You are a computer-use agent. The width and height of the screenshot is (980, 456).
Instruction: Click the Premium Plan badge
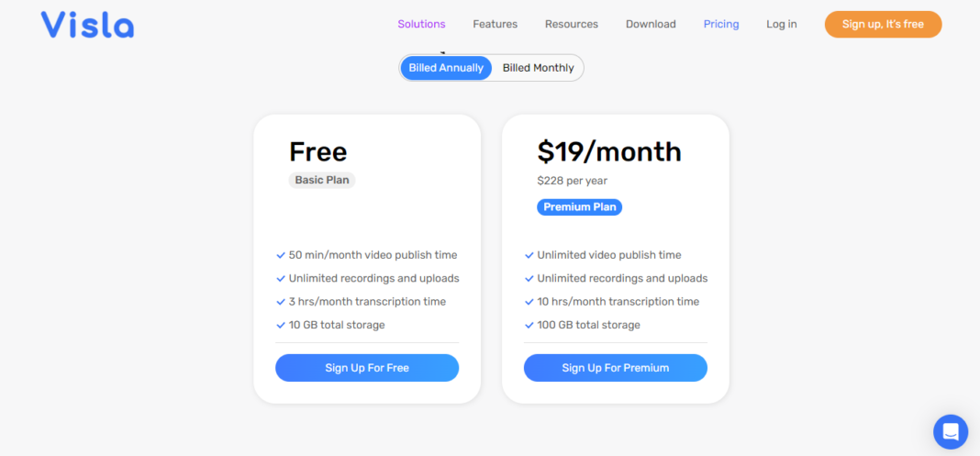(579, 207)
